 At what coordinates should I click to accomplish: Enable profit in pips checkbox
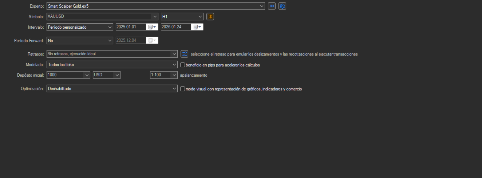click(183, 65)
